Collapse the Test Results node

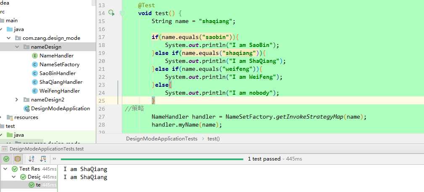point(5,169)
